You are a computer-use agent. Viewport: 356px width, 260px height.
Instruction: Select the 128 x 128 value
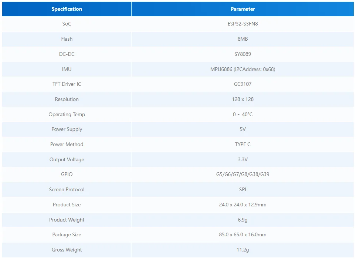[x=243, y=99]
